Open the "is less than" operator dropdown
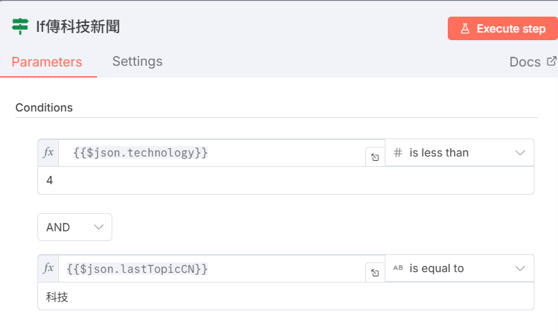 coord(460,152)
